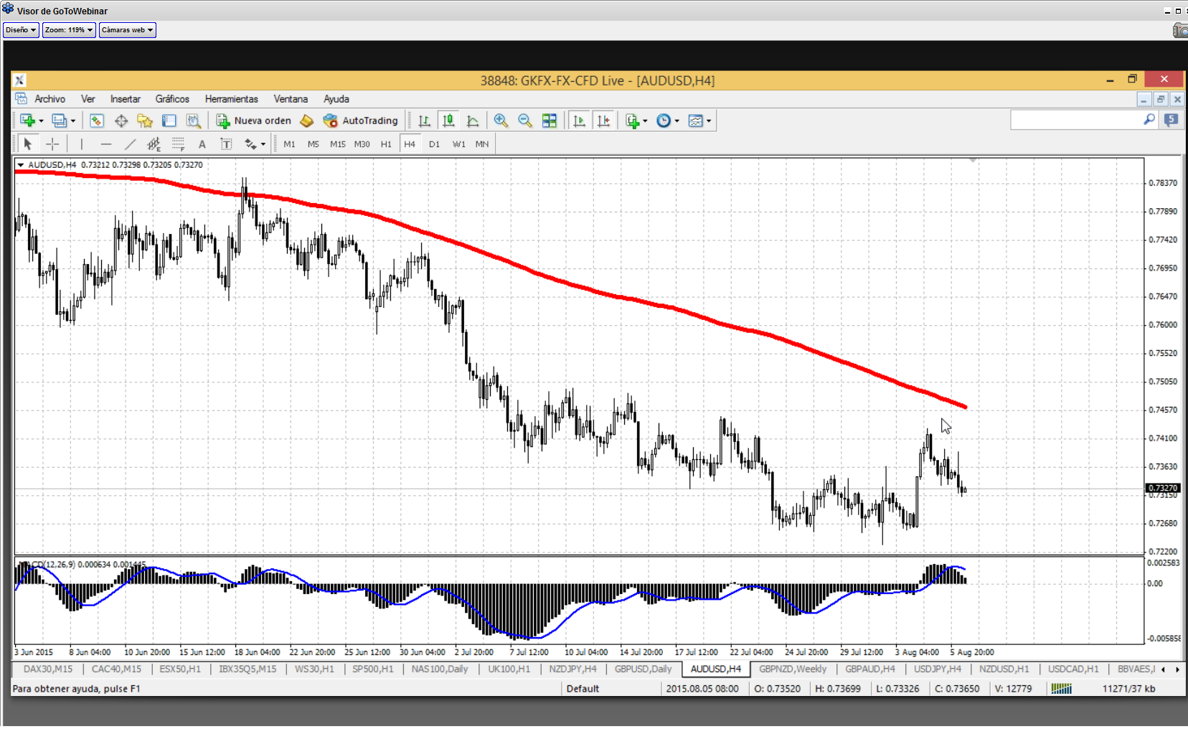
Task: Expand the indicators dropdown arrow
Action: tap(645, 121)
